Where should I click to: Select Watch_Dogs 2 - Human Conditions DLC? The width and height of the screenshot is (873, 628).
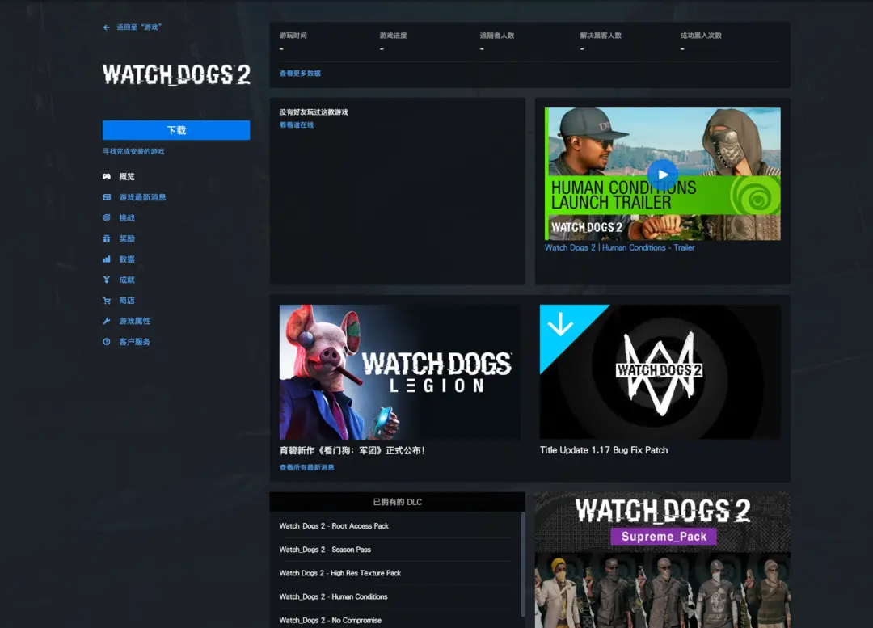[334, 596]
